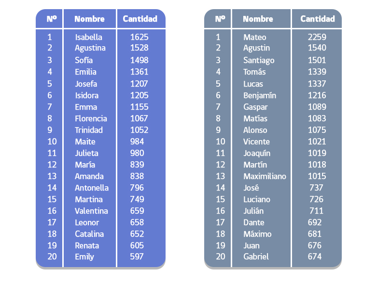Click the name Benjamín
Viewport: 377px width, 282px height.
click(x=260, y=95)
